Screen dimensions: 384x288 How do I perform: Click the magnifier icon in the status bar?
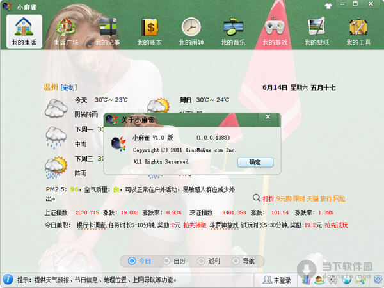pos(362,280)
